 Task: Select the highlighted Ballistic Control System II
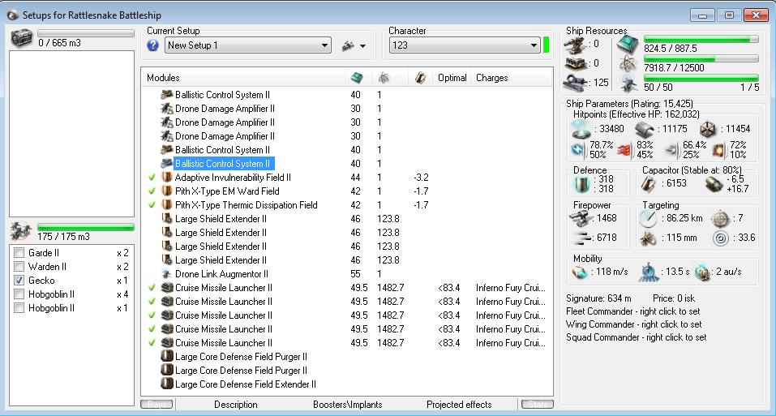pyautogui.click(x=223, y=164)
